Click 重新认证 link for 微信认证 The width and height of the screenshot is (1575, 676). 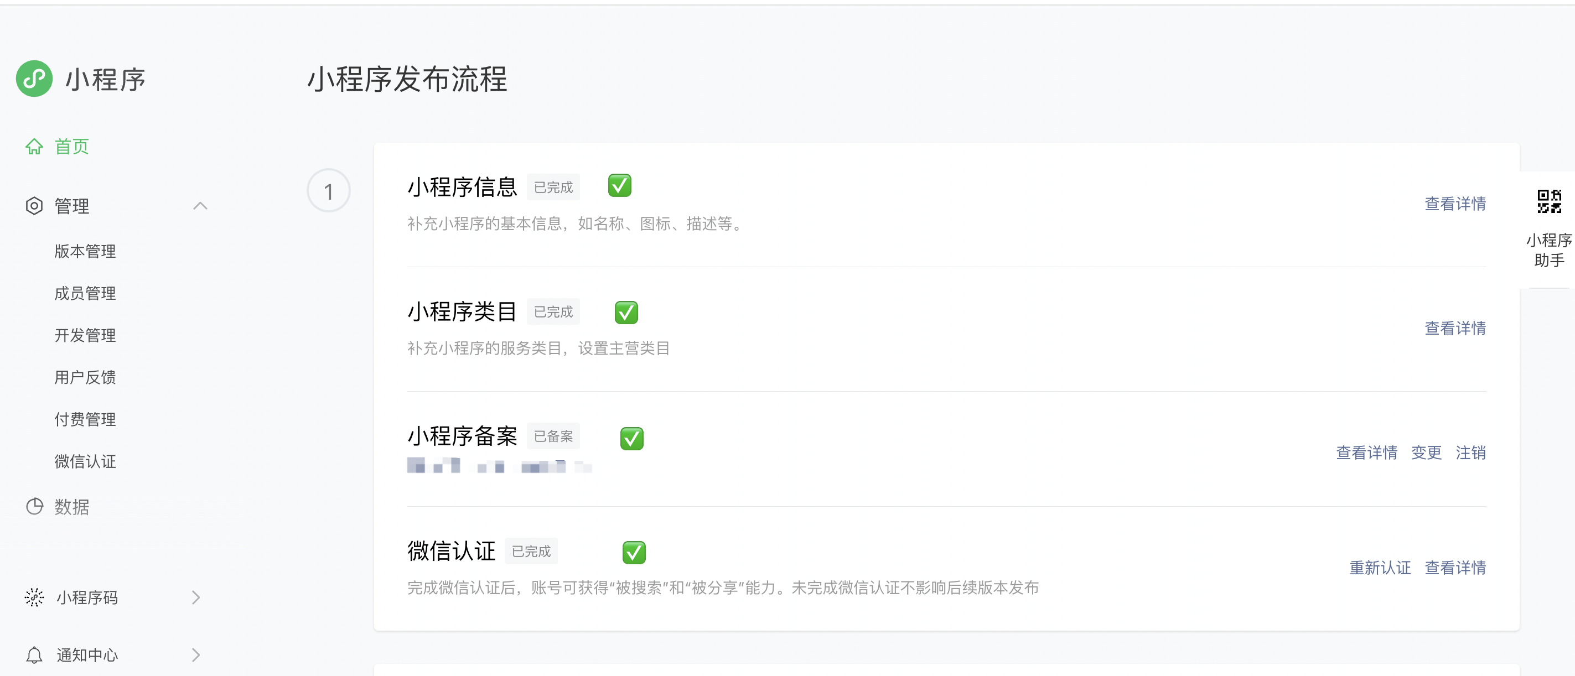coord(1380,568)
